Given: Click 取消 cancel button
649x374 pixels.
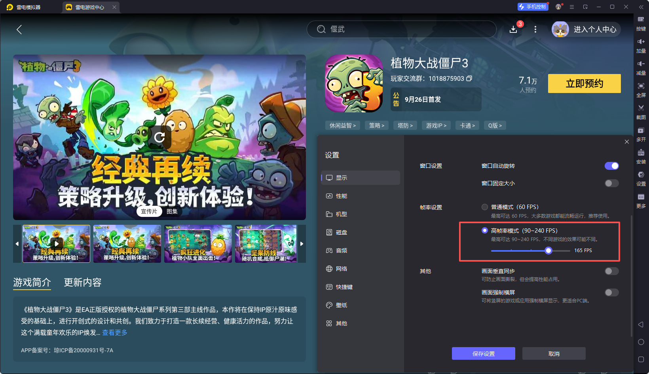Looking at the screenshot, I should 554,353.
